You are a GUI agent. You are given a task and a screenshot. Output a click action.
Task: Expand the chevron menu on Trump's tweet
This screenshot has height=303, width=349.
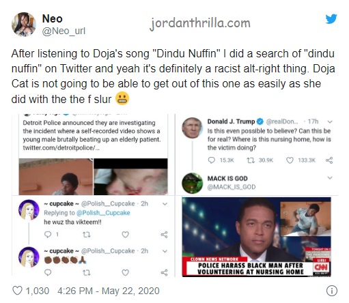pyautogui.click(x=330, y=121)
